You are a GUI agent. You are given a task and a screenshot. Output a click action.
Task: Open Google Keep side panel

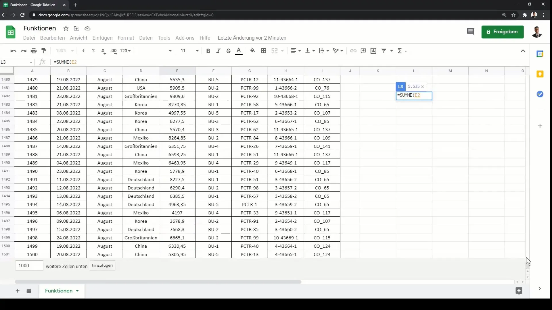pos(540,74)
